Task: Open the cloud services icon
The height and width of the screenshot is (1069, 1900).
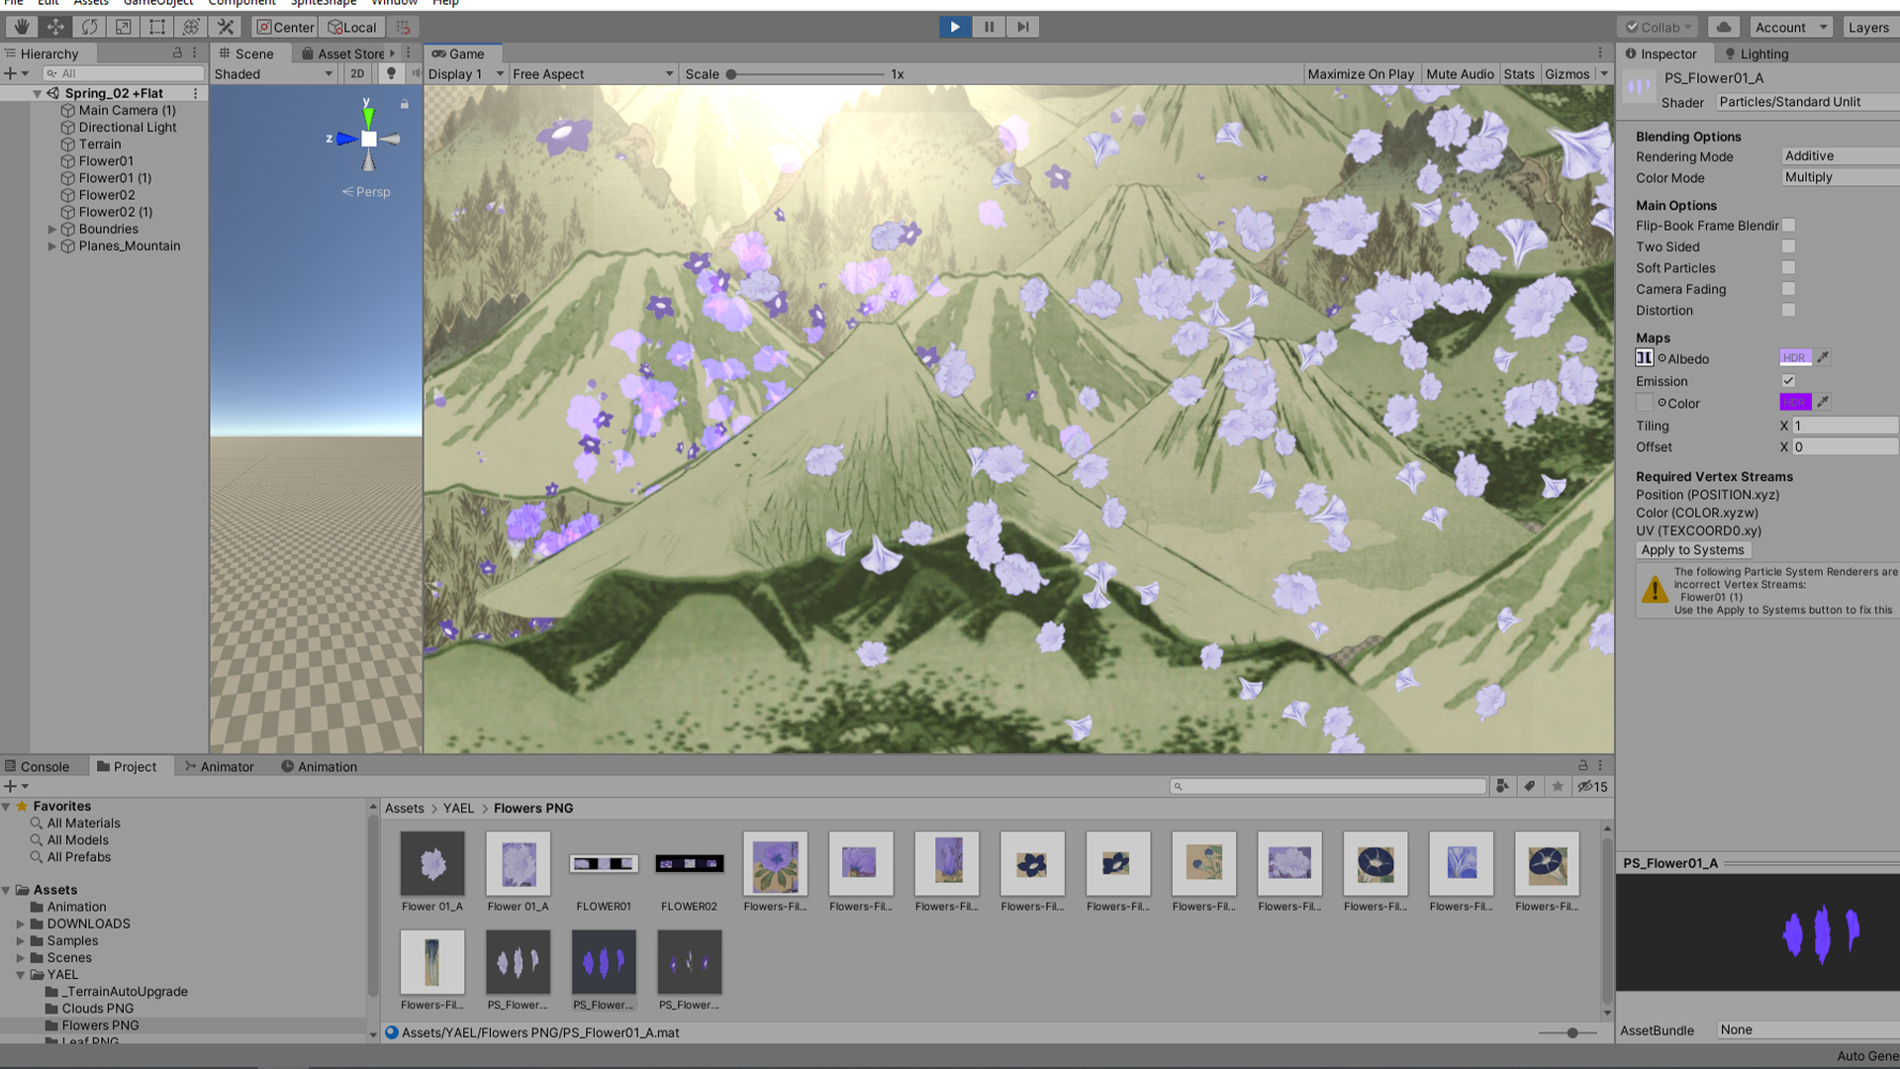Action: 1724,27
